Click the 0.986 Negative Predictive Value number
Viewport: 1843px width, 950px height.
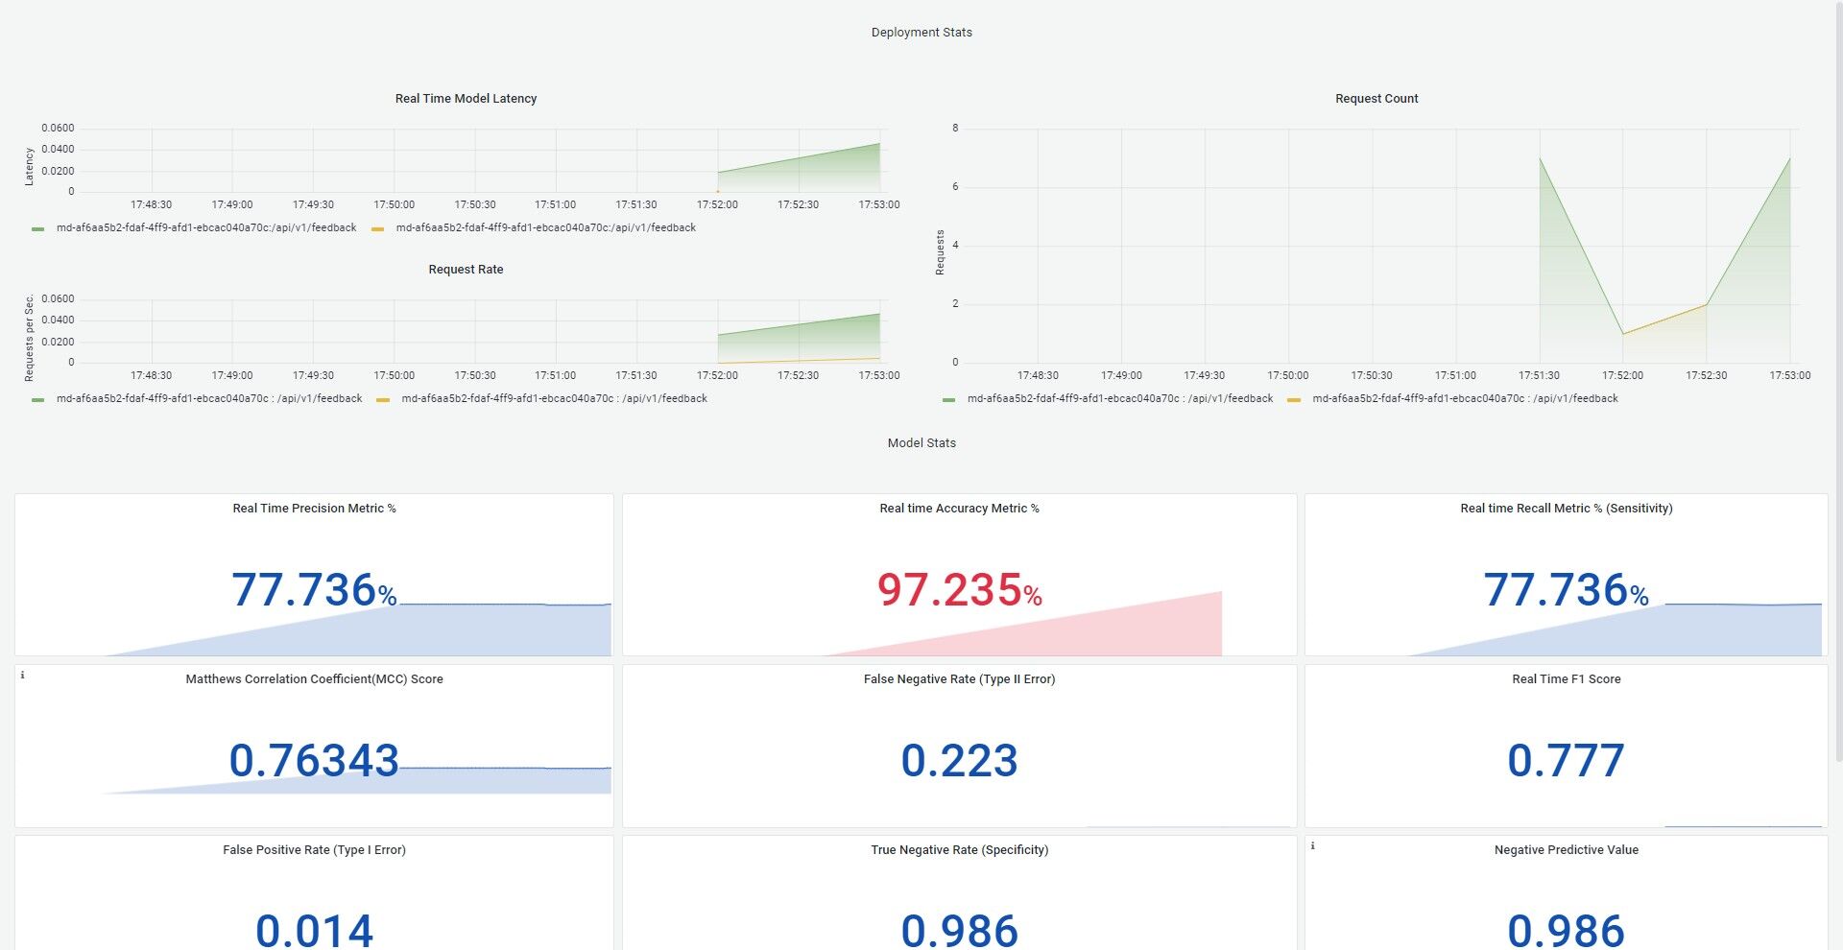pos(1567,930)
